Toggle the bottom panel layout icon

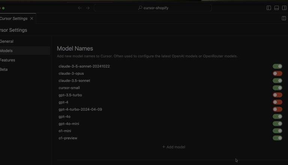tap(277, 8)
